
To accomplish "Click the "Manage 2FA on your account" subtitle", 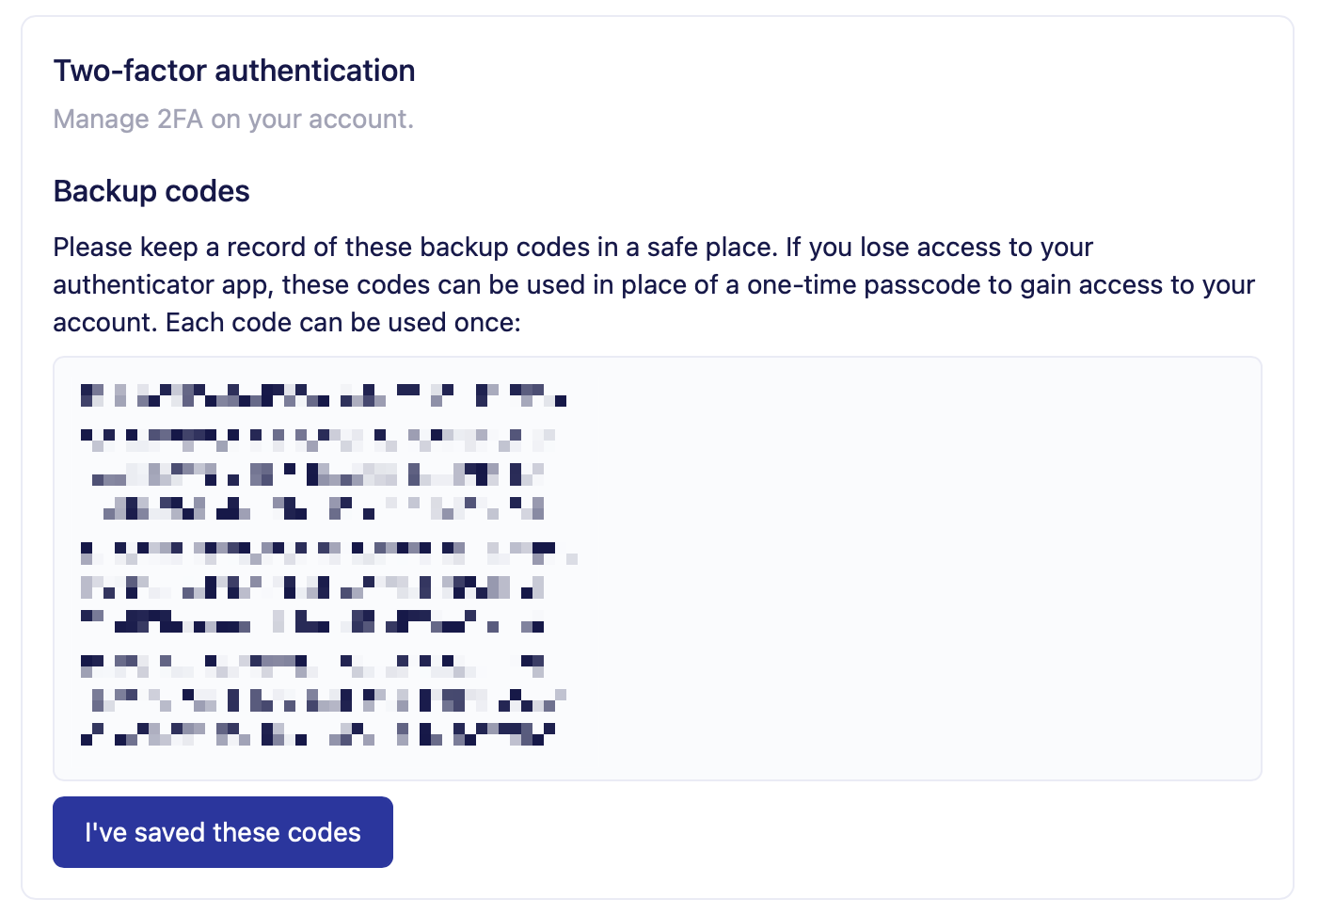I will (x=233, y=119).
